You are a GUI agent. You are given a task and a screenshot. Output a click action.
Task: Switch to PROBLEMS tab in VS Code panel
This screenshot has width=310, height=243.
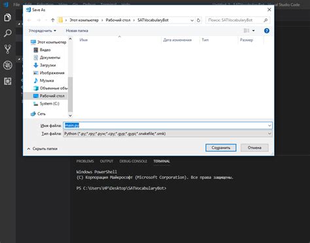(85, 161)
